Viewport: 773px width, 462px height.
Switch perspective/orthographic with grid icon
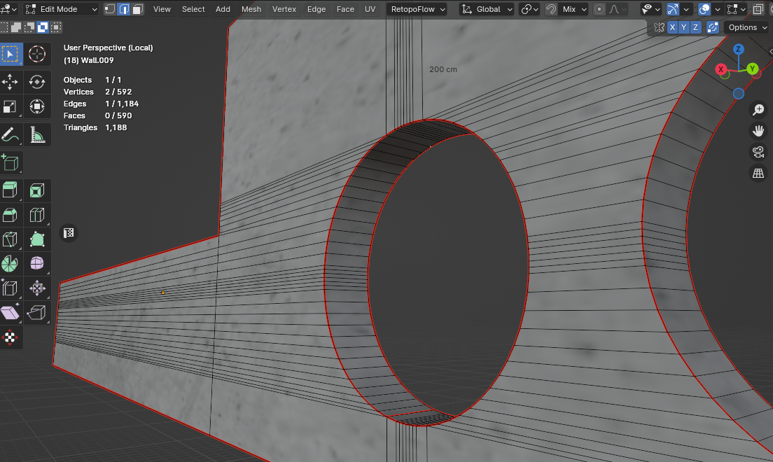point(758,173)
